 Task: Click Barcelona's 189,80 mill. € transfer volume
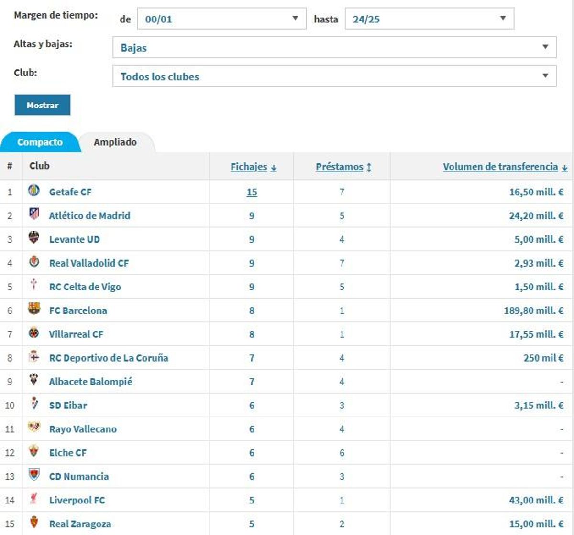coord(533,310)
